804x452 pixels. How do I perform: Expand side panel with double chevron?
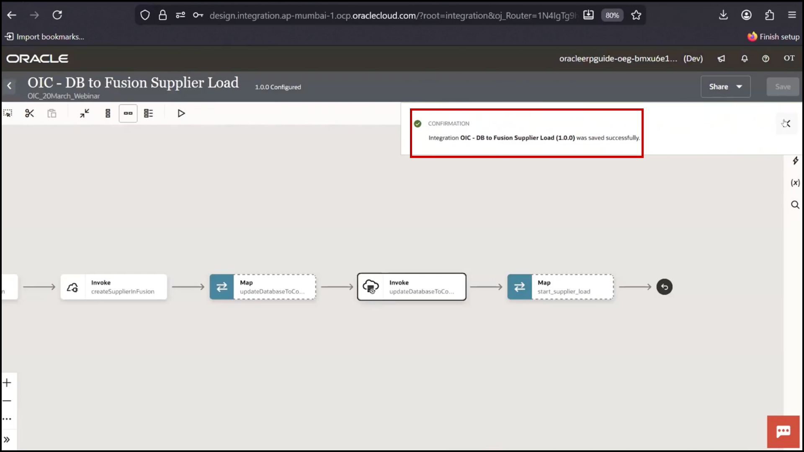point(7,440)
